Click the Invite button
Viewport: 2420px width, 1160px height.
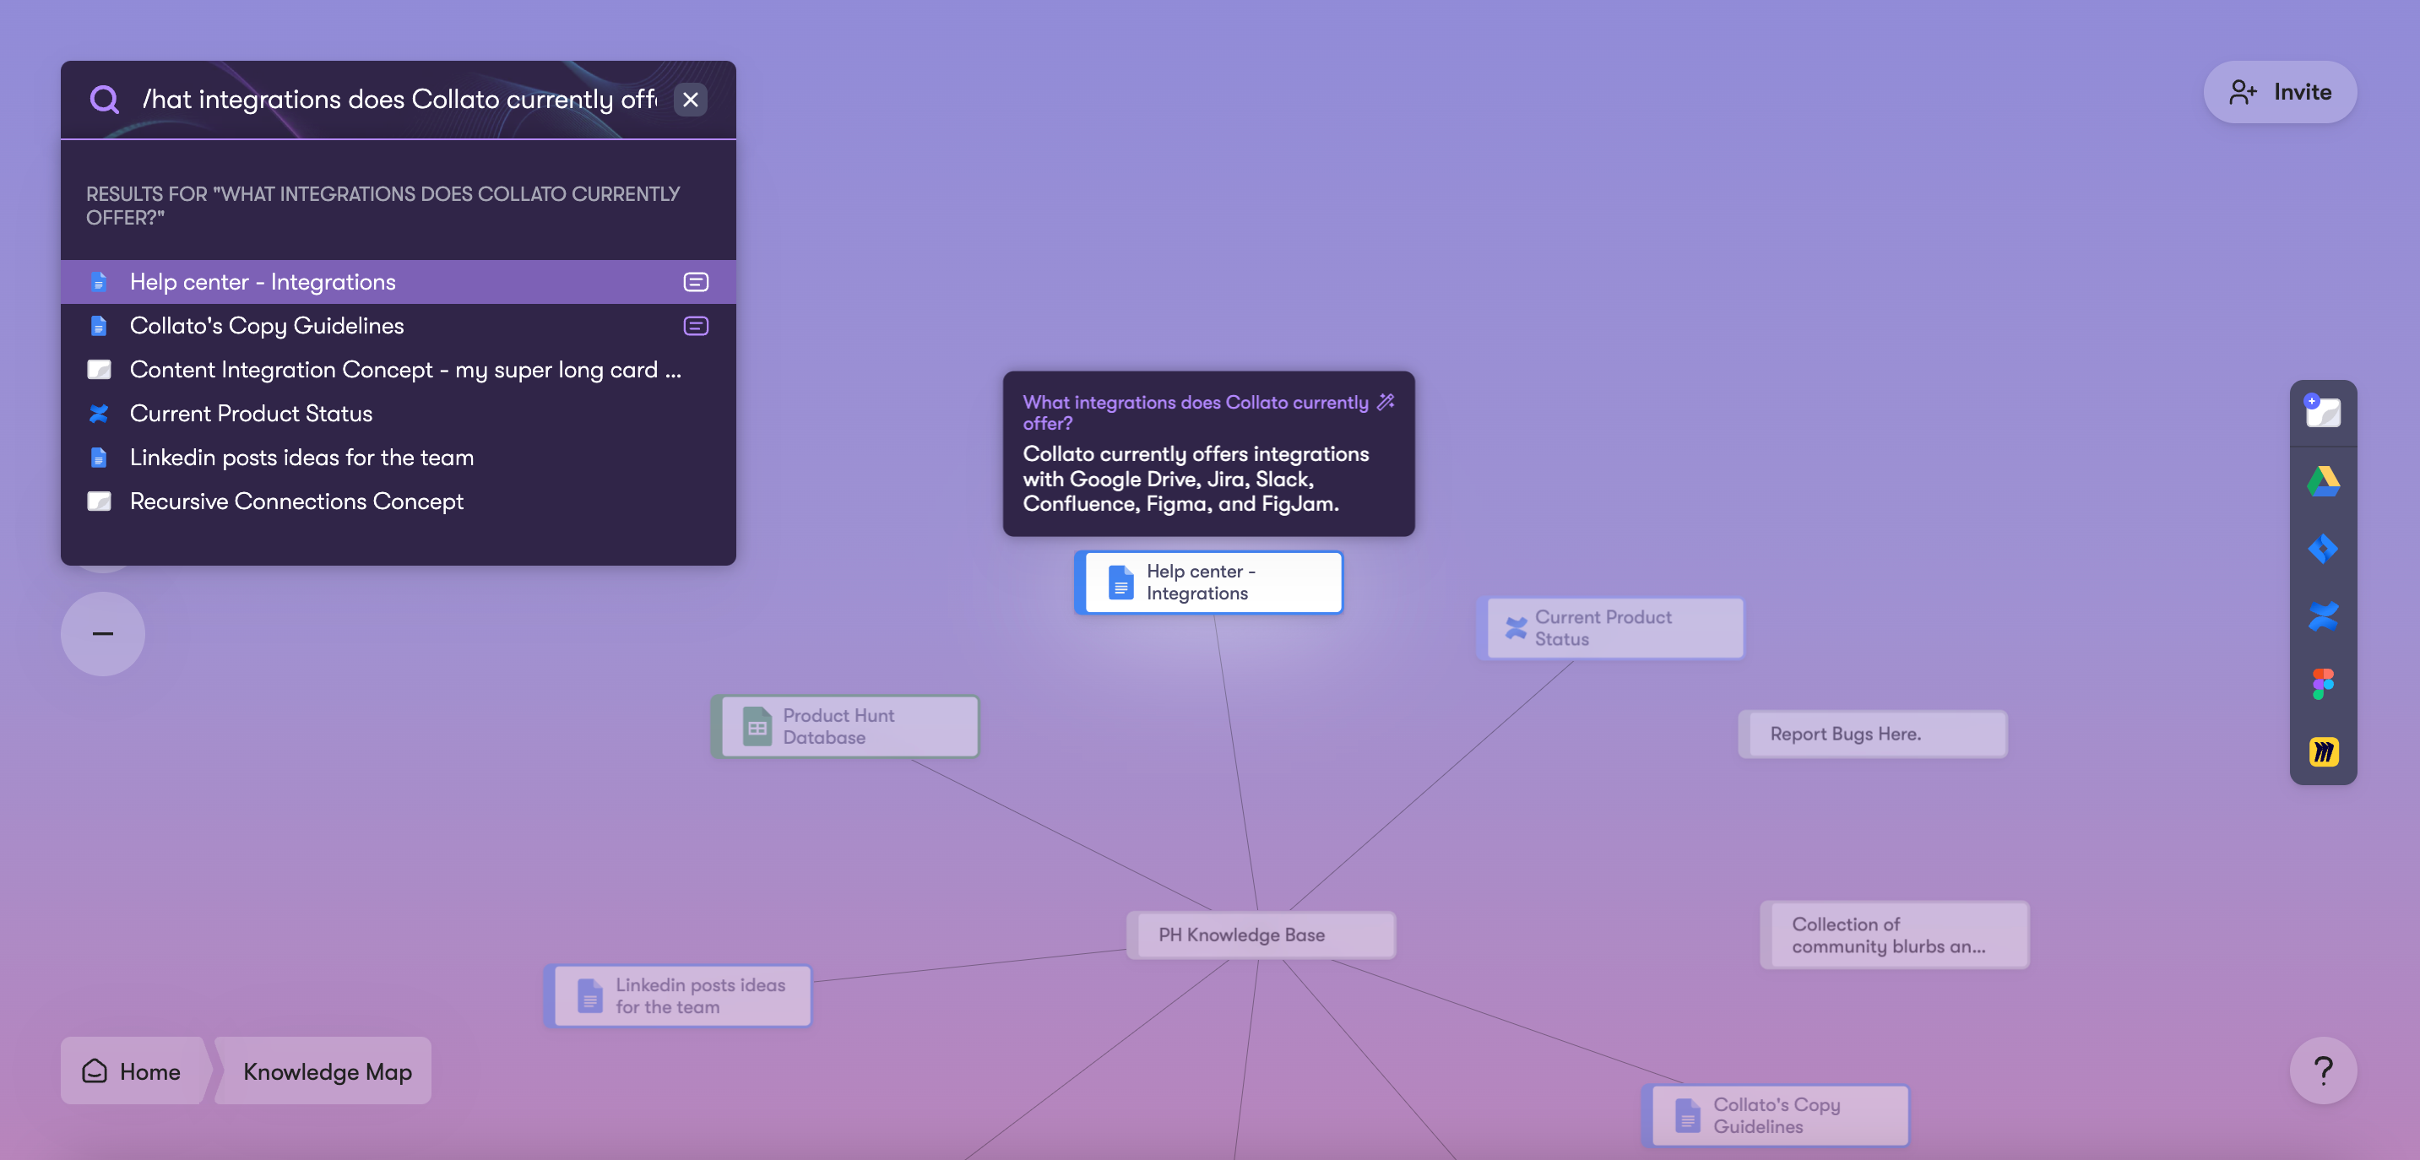[2279, 92]
